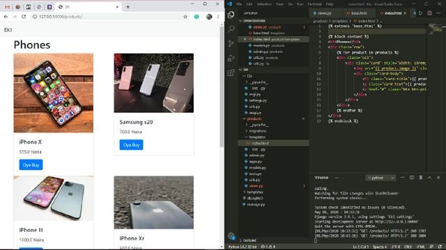Click the EKI navbar brand link

pos(8,30)
